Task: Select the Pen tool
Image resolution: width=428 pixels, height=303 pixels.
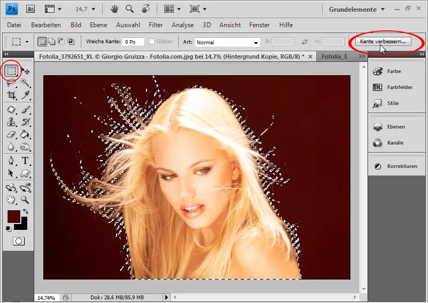Action: pyautogui.click(x=11, y=161)
